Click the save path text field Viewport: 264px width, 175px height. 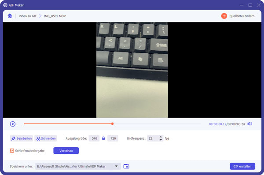(74, 166)
